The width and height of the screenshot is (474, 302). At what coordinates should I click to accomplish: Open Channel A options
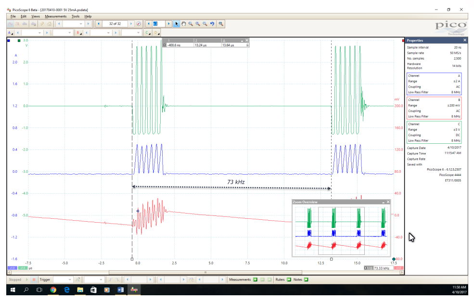coord(10,33)
